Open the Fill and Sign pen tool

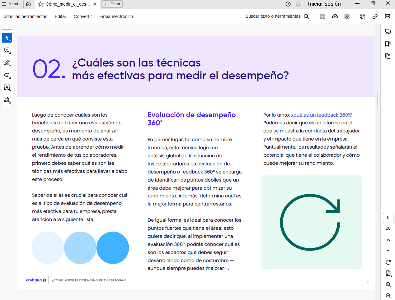pos(7,100)
